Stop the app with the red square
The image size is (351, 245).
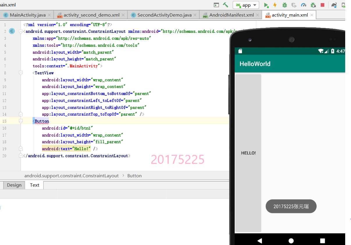point(323,5)
